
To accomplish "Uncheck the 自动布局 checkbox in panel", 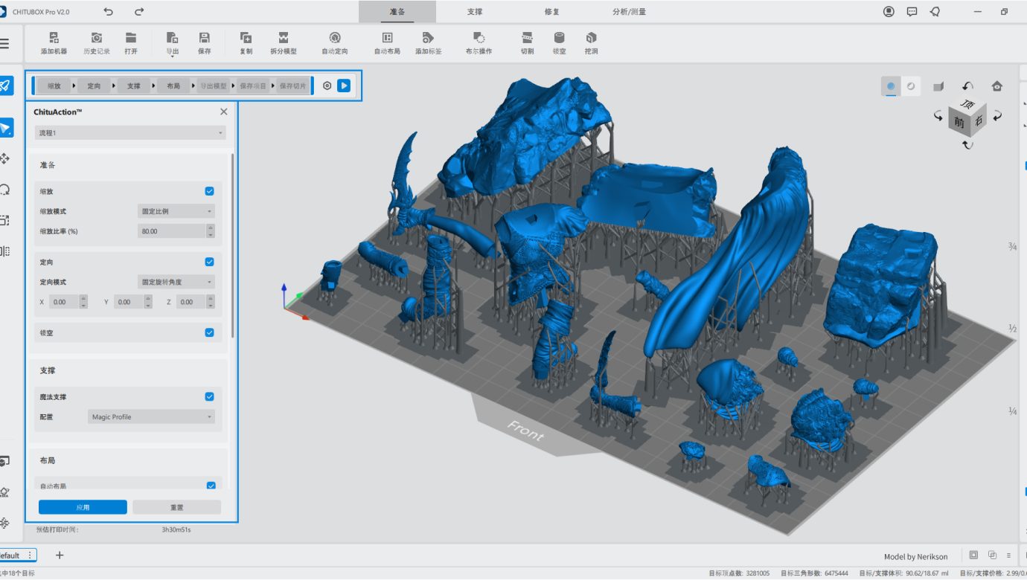I will coord(211,486).
